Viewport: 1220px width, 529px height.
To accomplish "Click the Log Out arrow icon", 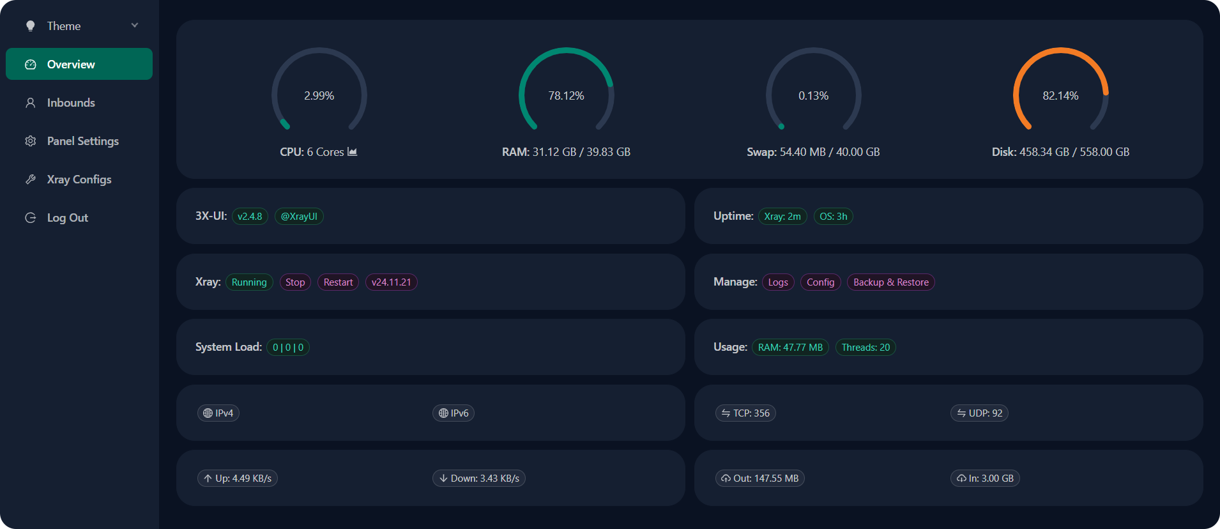I will (x=30, y=218).
